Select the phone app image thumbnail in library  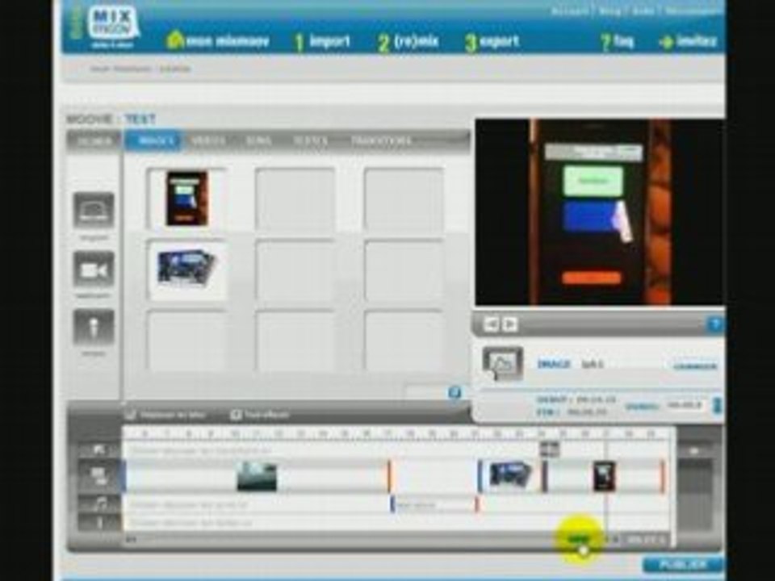(x=186, y=199)
